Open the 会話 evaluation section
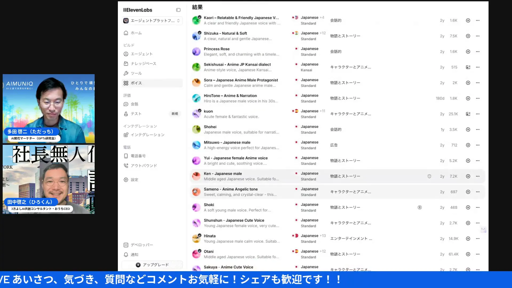The width and height of the screenshot is (512, 288). 135,104
